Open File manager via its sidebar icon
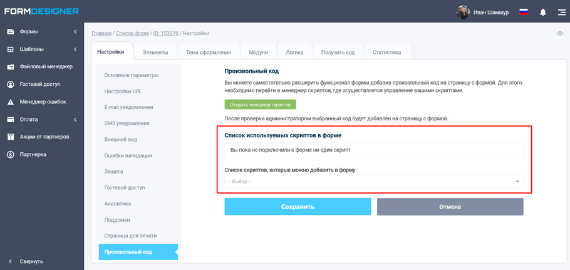The width and height of the screenshot is (570, 270). click(11, 67)
